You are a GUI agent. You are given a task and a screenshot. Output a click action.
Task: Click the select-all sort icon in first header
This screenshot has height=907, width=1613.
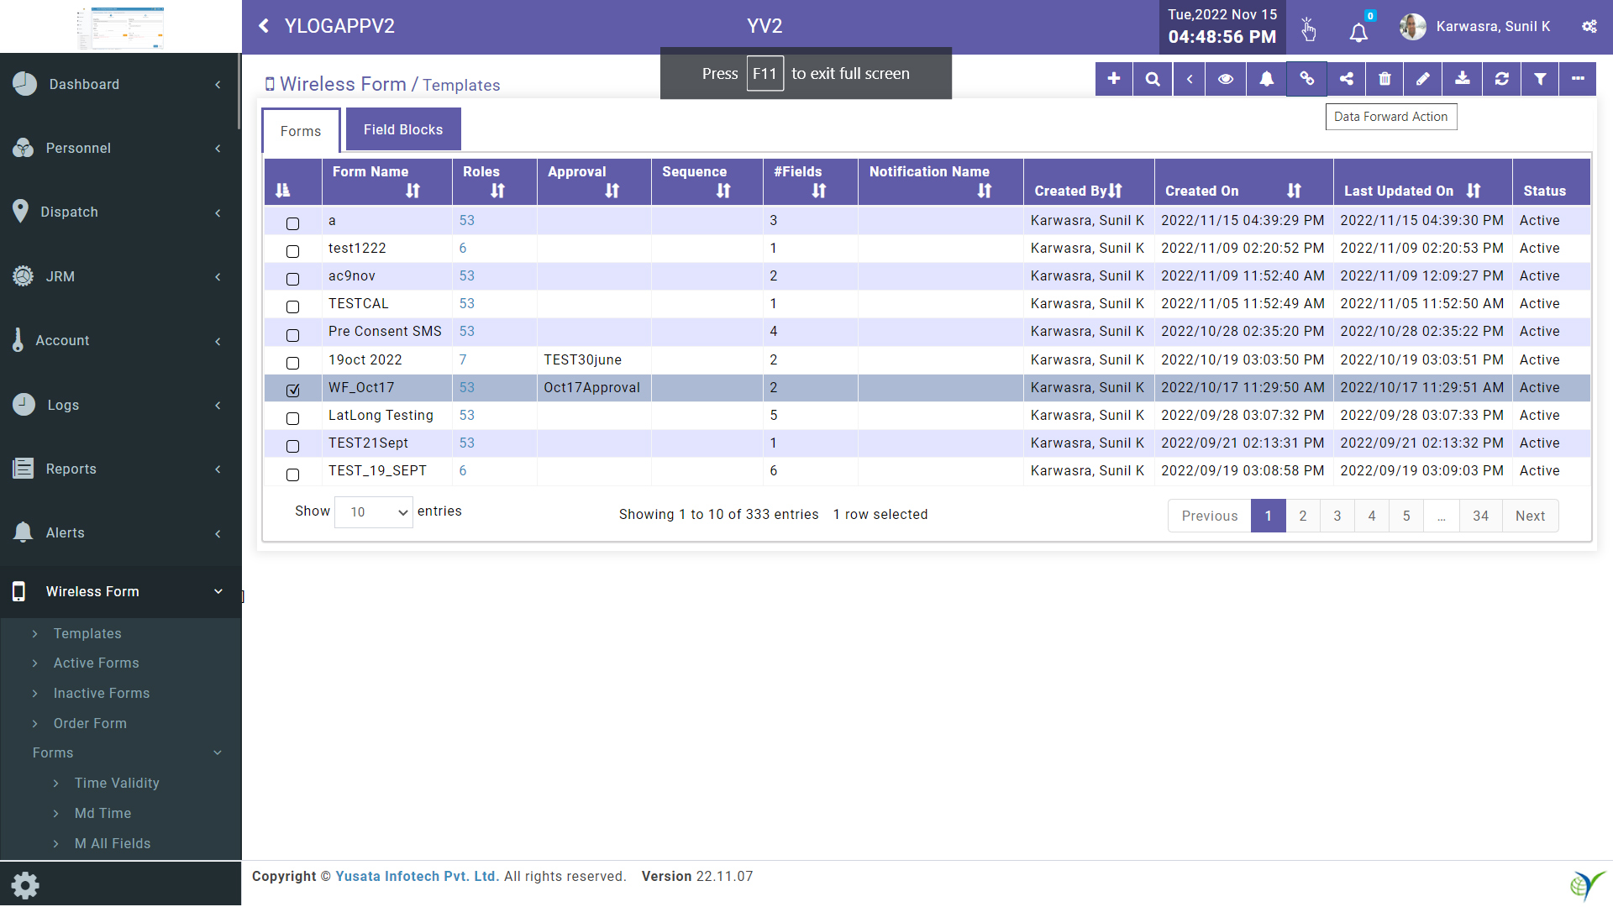coord(283,191)
